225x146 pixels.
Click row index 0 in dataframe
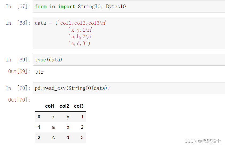pos(39,117)
